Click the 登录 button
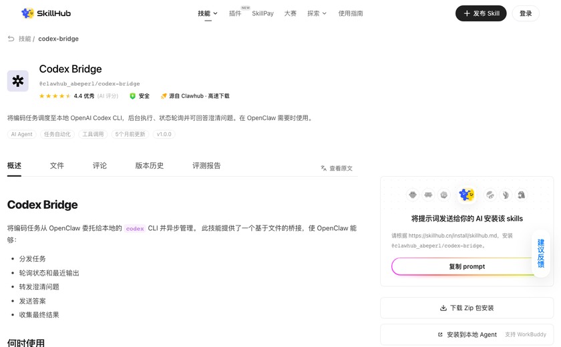 point(526,13)
